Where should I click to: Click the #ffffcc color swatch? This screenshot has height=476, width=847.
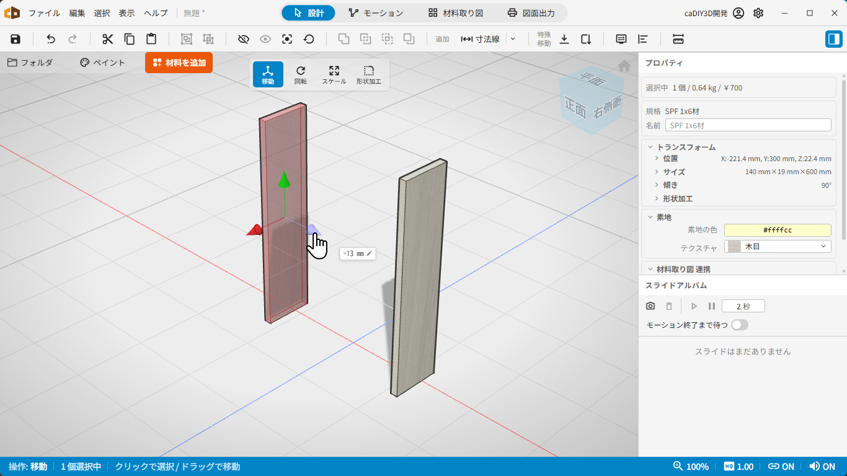pos(778,230)
